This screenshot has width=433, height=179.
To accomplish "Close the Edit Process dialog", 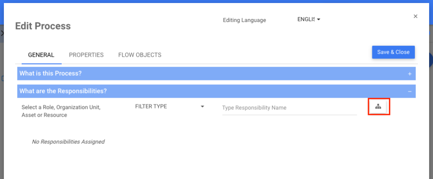I will click(415, 16).
